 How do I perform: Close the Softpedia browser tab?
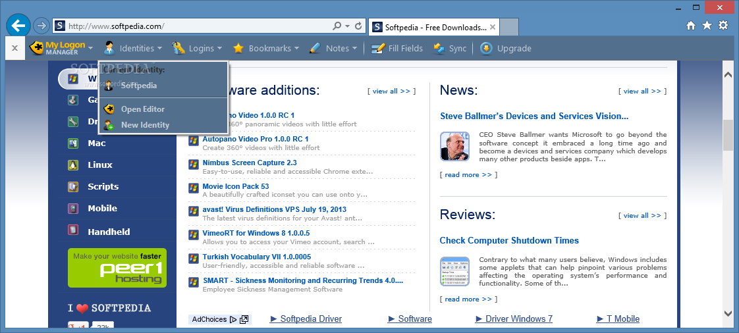click(x=493, y=28)
